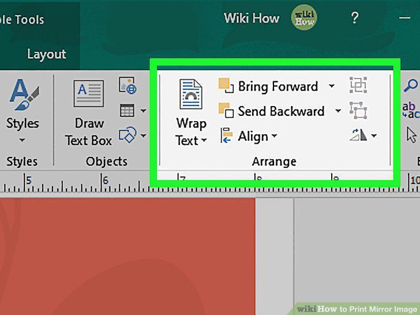Open the Bring Forward dropdown arrow
Viewport: 420px width, 315px height.
pos(332,86)
